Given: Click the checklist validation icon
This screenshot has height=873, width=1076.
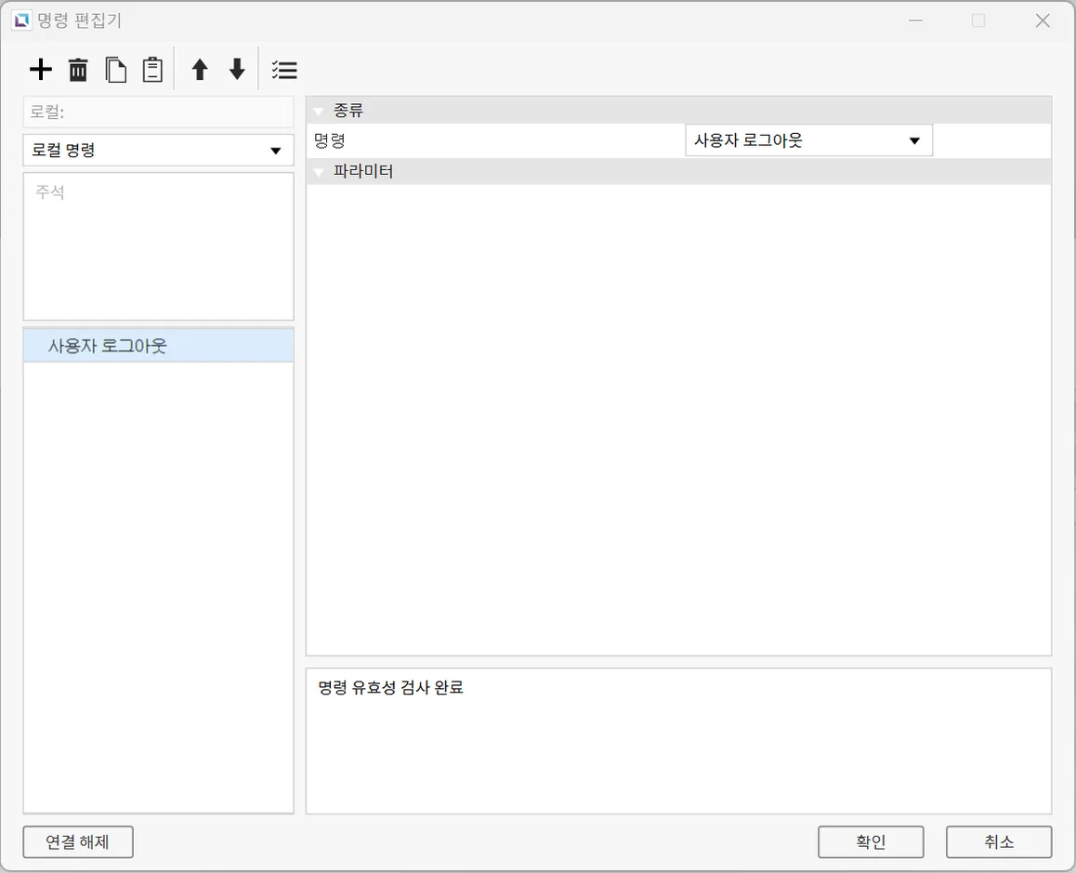Looking at the screenshot, I should tap(283, 70).
